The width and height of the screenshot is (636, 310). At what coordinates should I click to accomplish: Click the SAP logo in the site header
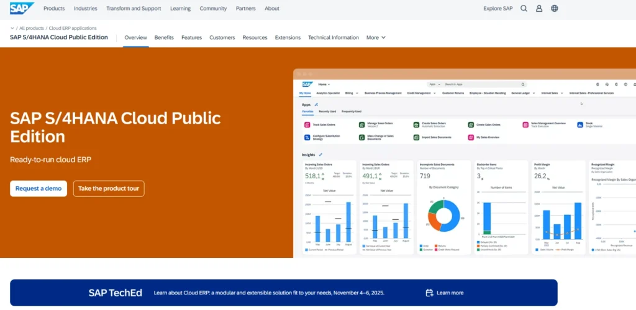22,8
